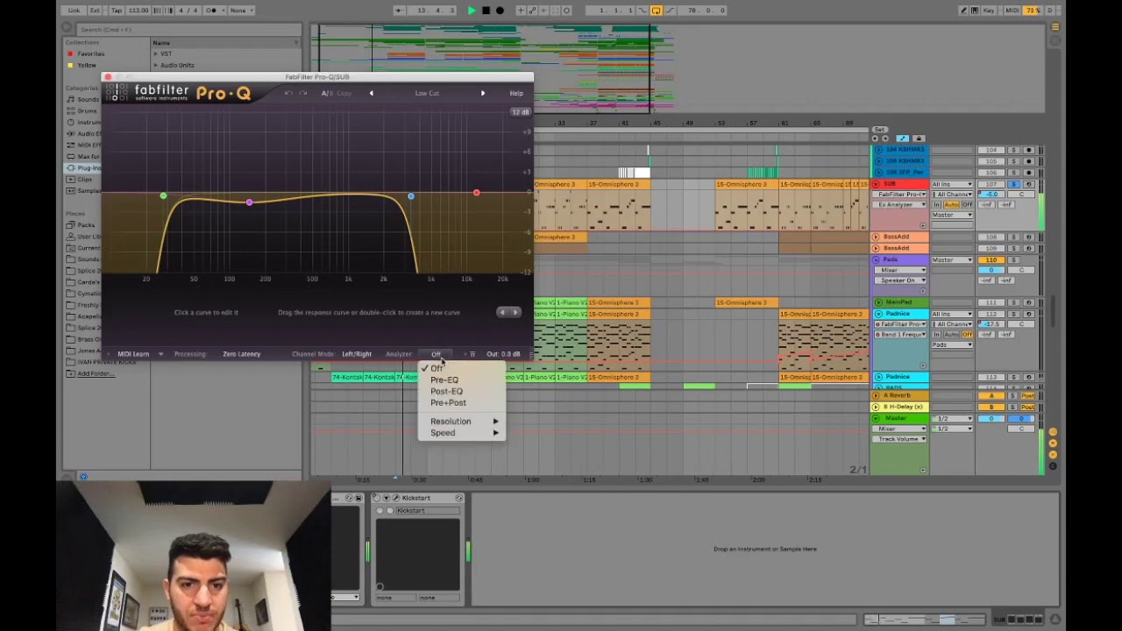Toggle the Follow playback arrow icon

(400, 11)
